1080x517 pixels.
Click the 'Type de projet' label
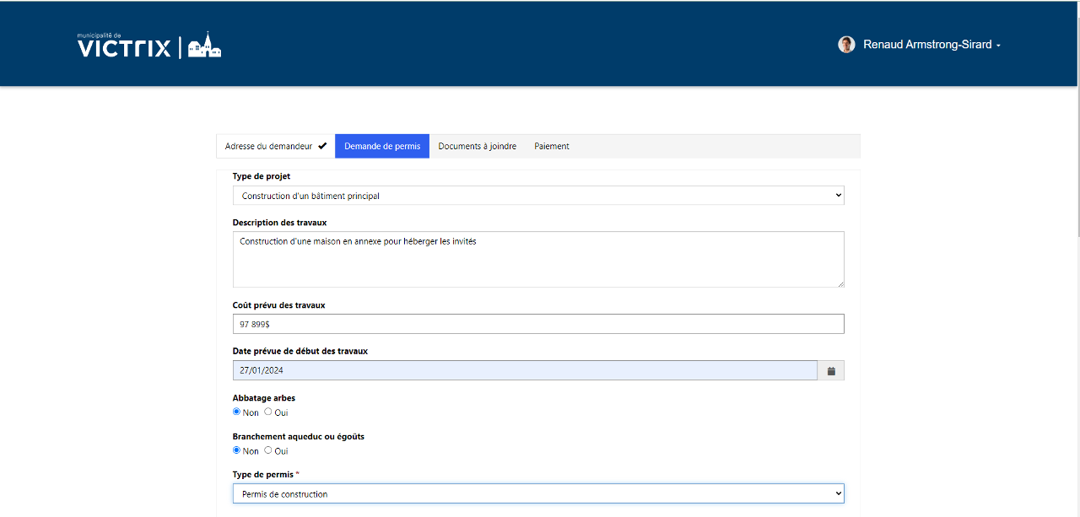click(262, 176)
